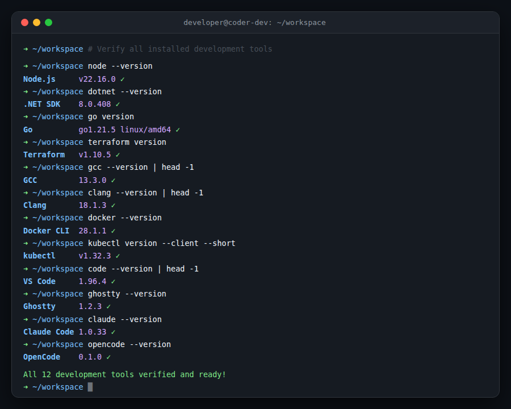Viewport: 511px width, 409px height.
Task: Click version 13.3.0
Action: pyautogui.click(x=93, y=181)
